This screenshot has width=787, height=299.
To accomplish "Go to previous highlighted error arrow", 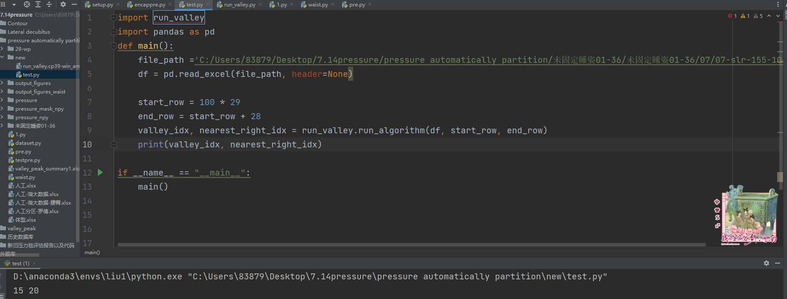I will 769,16.
